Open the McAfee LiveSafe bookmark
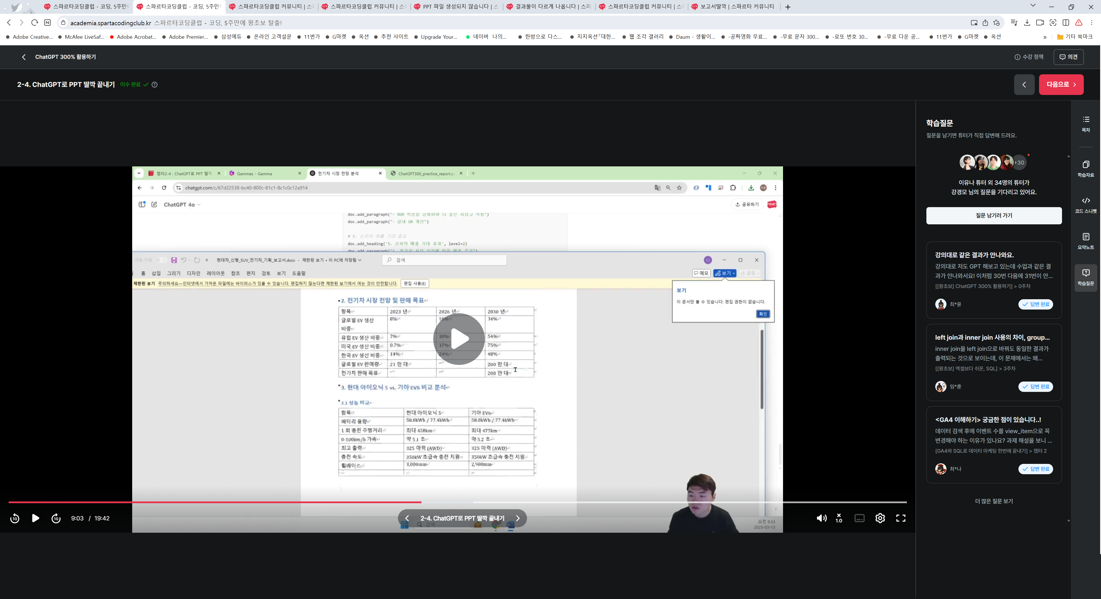 tap(81, 37)
